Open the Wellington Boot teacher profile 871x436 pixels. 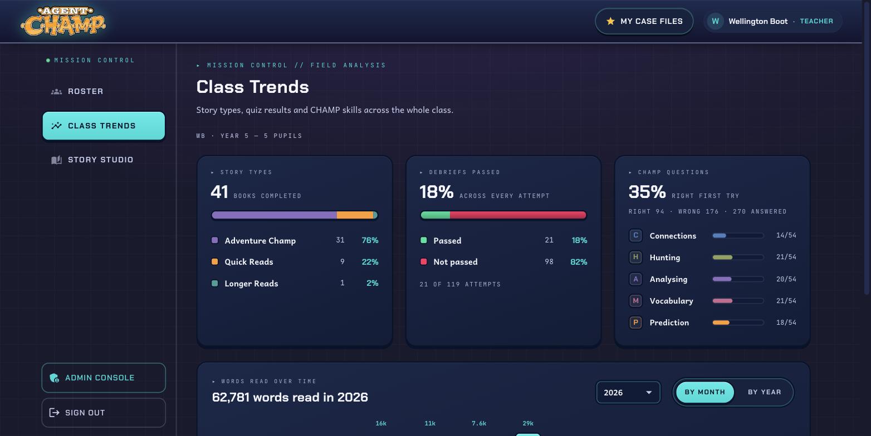(772, 21)
